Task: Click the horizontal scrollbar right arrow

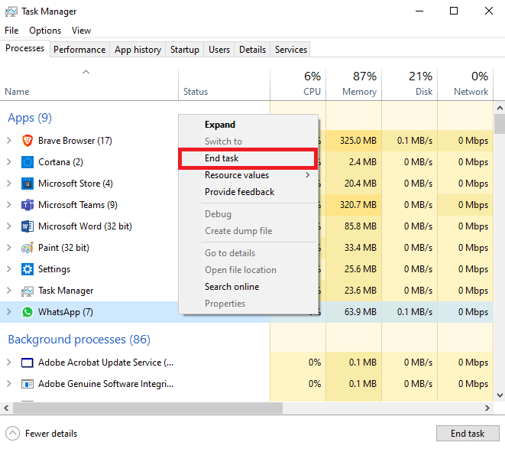Action: tap(487, 408)
